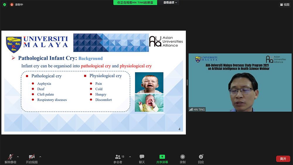
Task: Click slide page number 4
Action: tap(179, 129)
